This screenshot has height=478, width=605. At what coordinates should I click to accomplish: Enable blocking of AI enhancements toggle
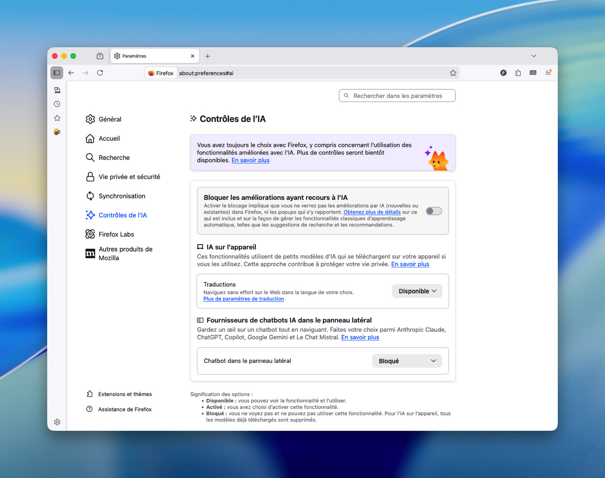click(434, 211)
